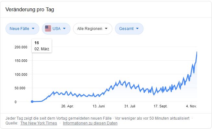This screenshot has height=129, width=212.
Task: Open the Alle Regionen dropdown
Action: click(x=93, y=29)
